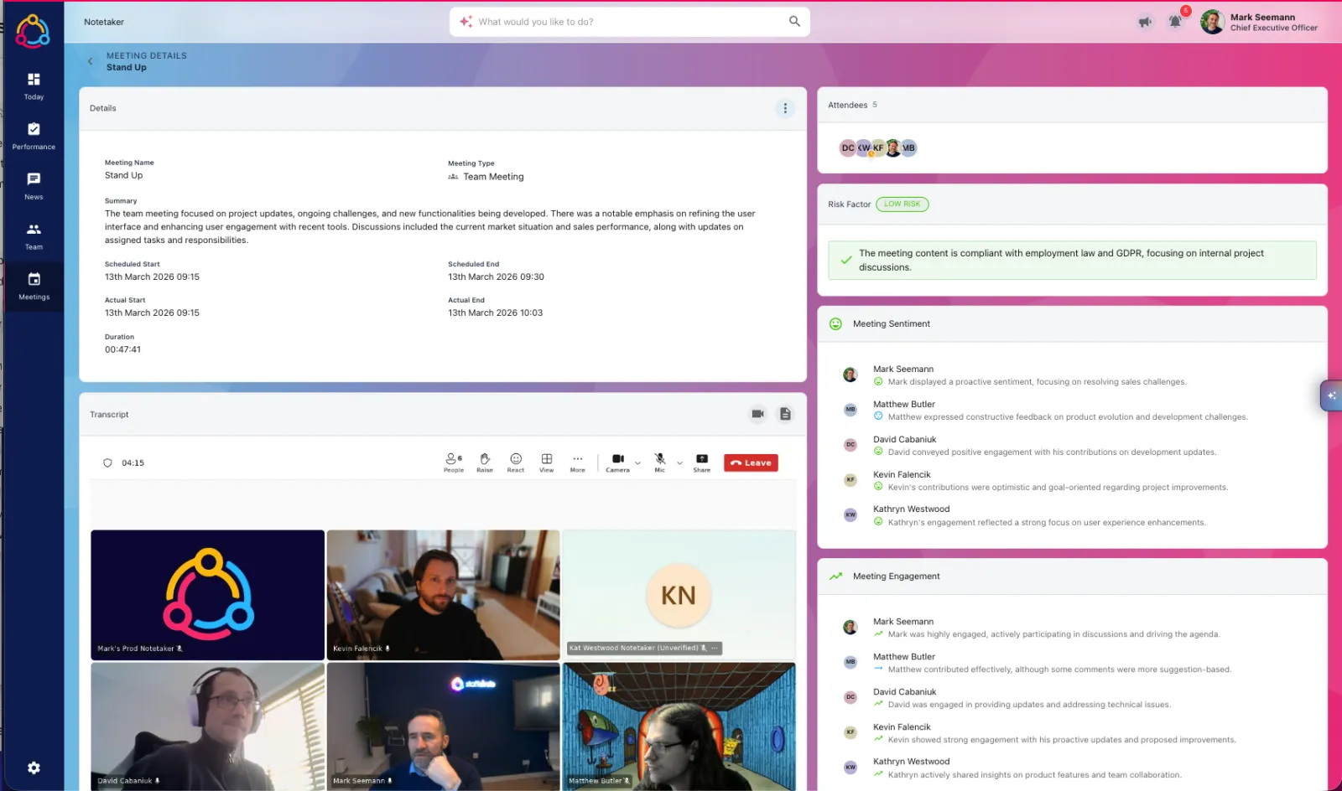Screen dimensions: 1342x791
Task: Type in 'What would you like to do?' field
Action: [x=629, y=22]
